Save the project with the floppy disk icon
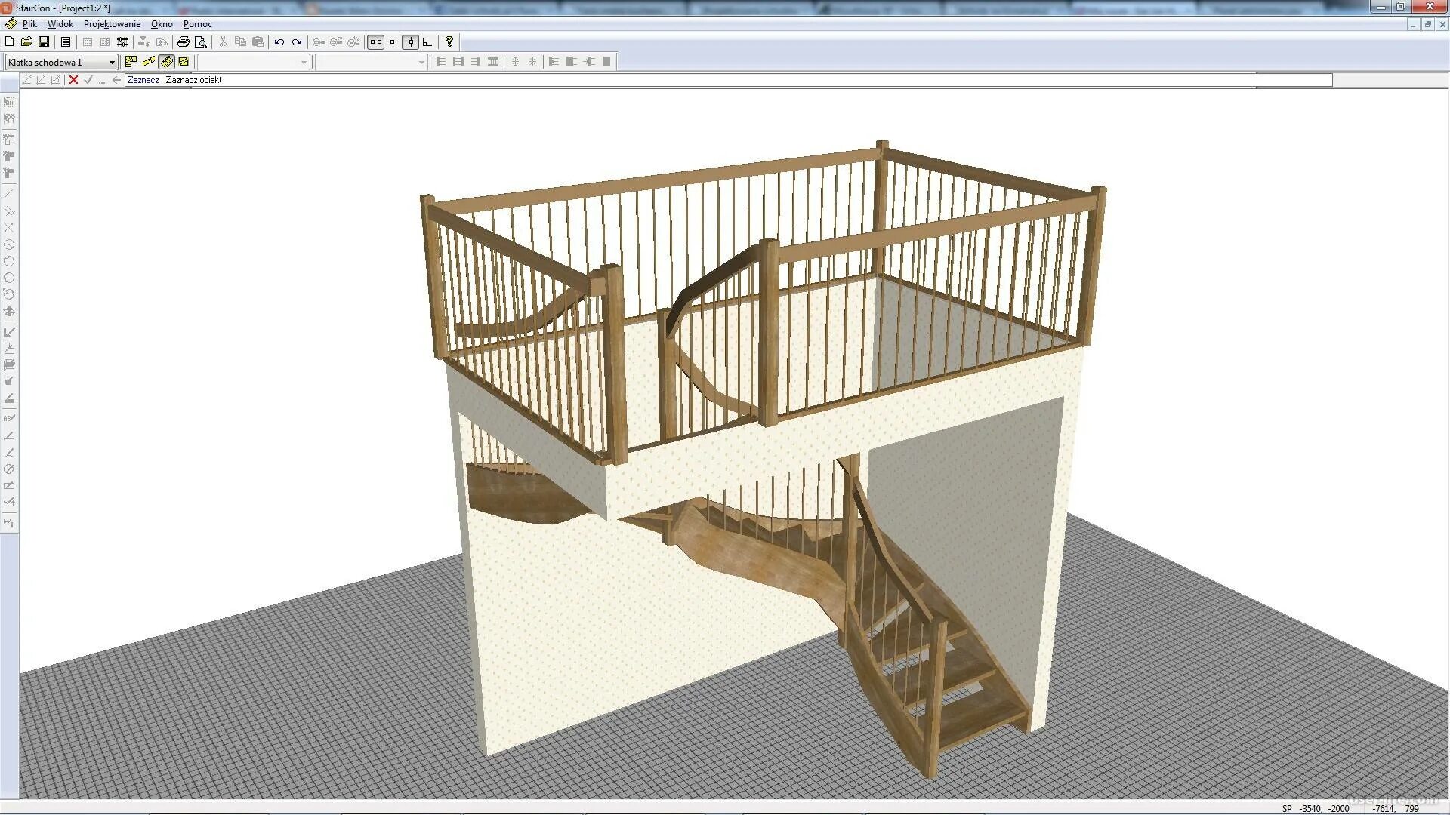The width and height of the screenshot is (1450, 815). [44, 42]
